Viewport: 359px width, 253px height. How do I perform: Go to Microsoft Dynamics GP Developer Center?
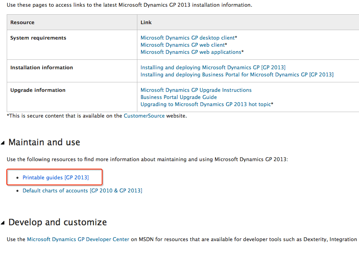tap(78, 240)
